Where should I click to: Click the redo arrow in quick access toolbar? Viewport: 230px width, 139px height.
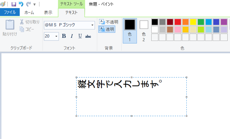[x=28, y=4]
